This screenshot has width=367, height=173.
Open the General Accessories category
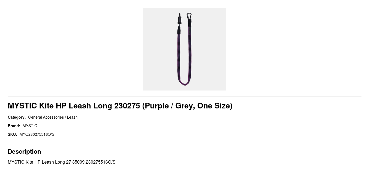click(x=46, y=117)
